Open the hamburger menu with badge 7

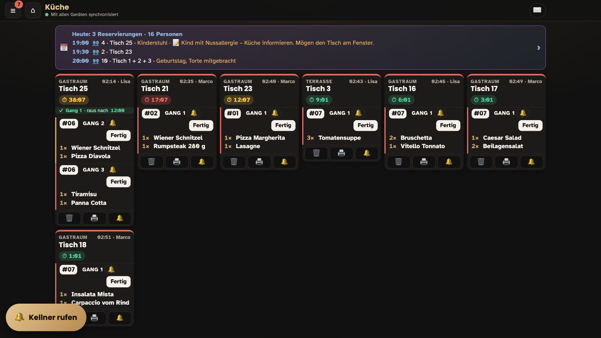13,10
